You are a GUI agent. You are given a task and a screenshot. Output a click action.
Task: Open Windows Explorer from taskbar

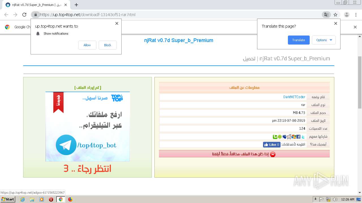(32, 199)
